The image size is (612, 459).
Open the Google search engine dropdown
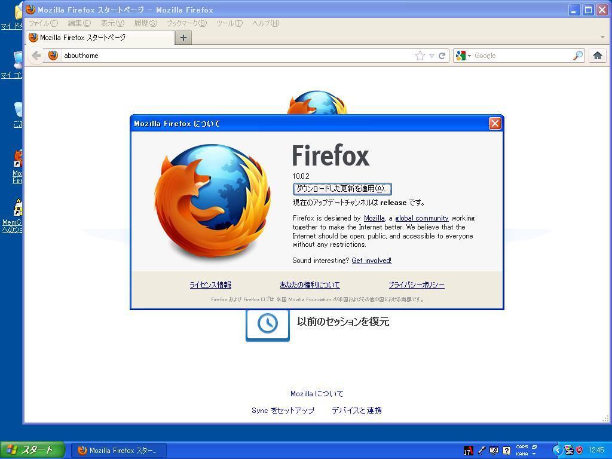pyautogui.click(x=463, y=56)
